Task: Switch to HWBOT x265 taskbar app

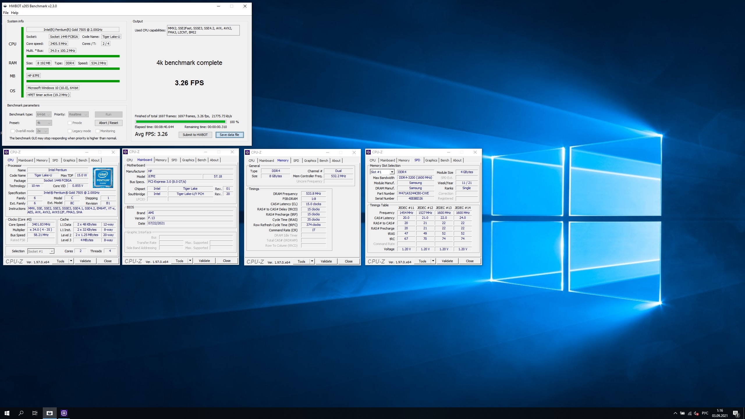Action: (50, 413)
